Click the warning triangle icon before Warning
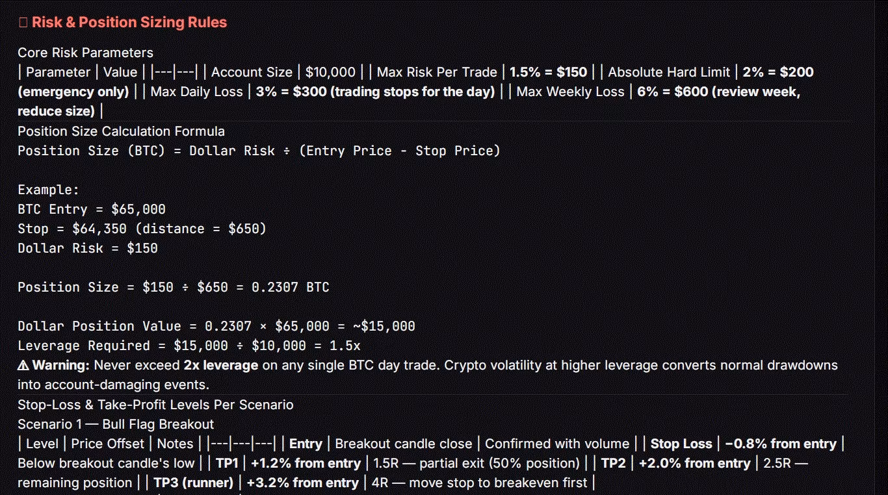888x495 pixels. point(23,365)
